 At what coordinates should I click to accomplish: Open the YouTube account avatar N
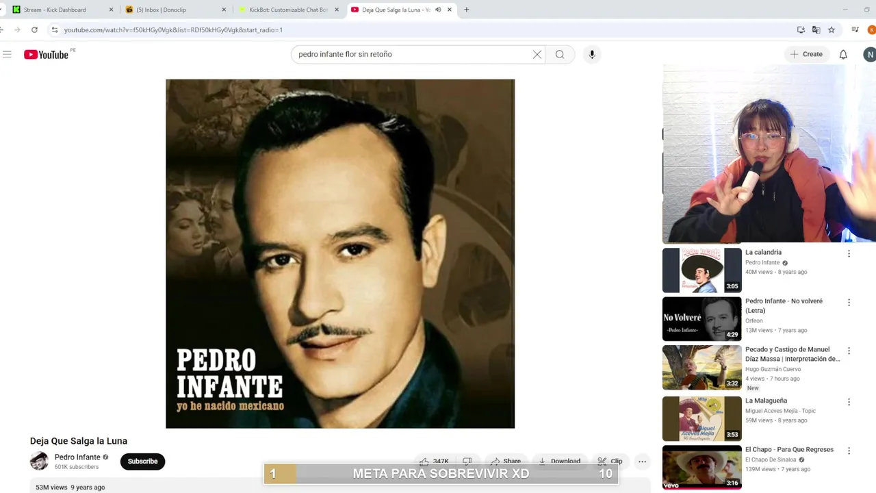[869, 54]
